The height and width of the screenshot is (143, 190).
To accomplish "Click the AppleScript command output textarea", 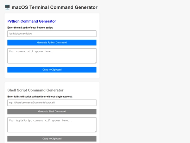I will click(52, 125).
